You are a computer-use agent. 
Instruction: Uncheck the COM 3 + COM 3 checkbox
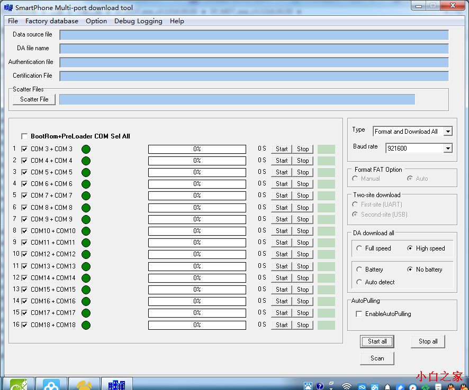(x=24, y=148)
